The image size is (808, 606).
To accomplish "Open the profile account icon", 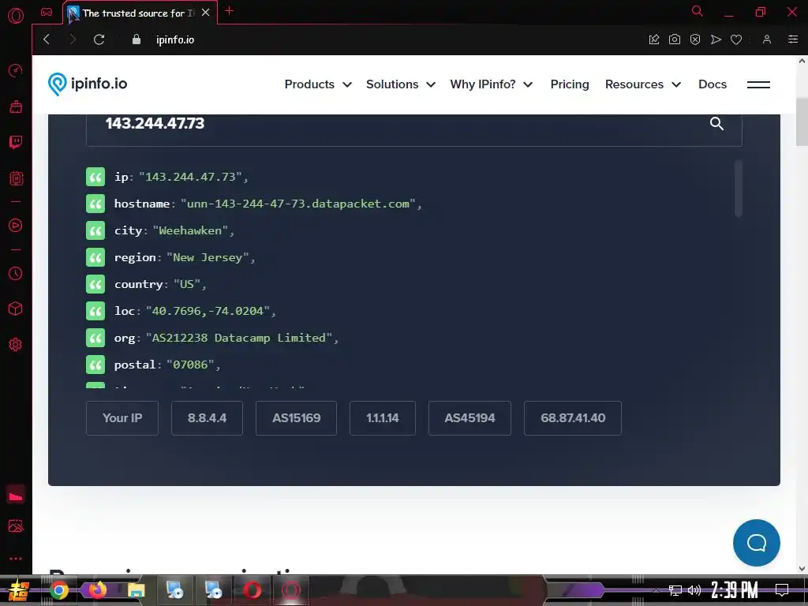I will [x=767, y=39].
